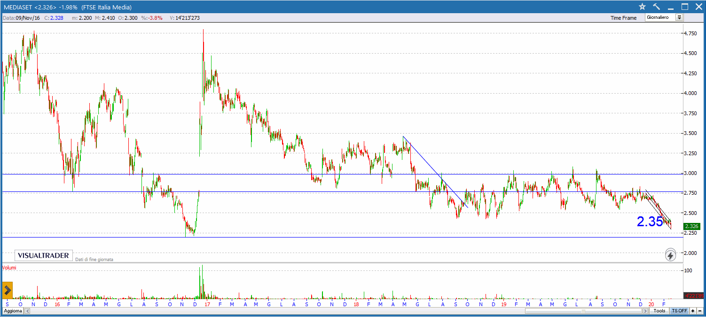Click the minimum price value 2.200
This screenshot has height=317, width=706.
point(86,18)
